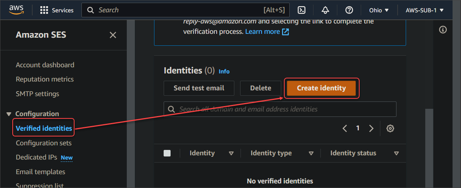461x188 pixels.
Task: Click the AWS top search field
Action: point(186,10)
